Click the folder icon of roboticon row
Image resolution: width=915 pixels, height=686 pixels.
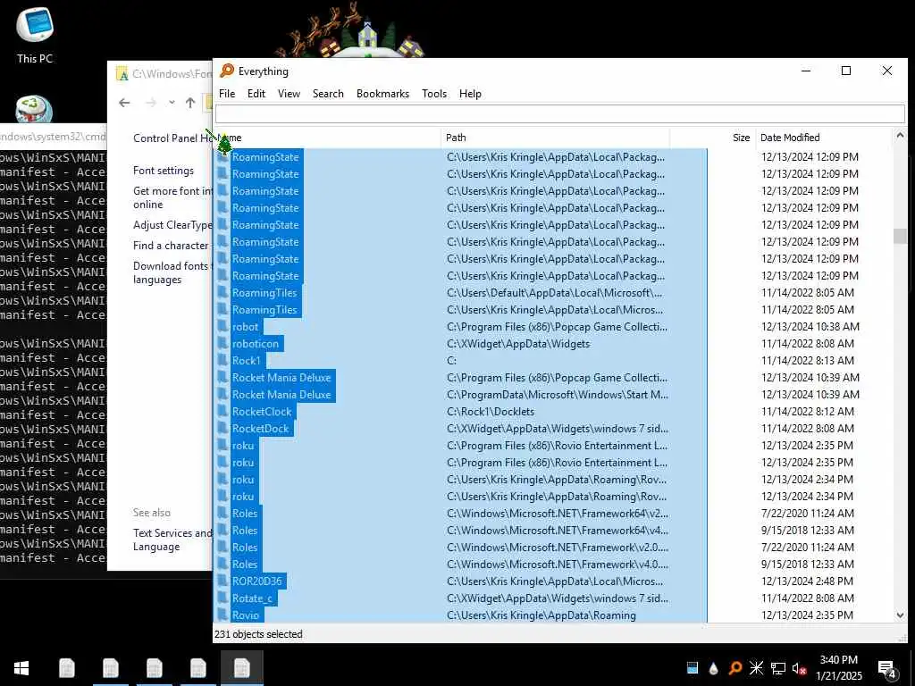click(x=222, y=344)
